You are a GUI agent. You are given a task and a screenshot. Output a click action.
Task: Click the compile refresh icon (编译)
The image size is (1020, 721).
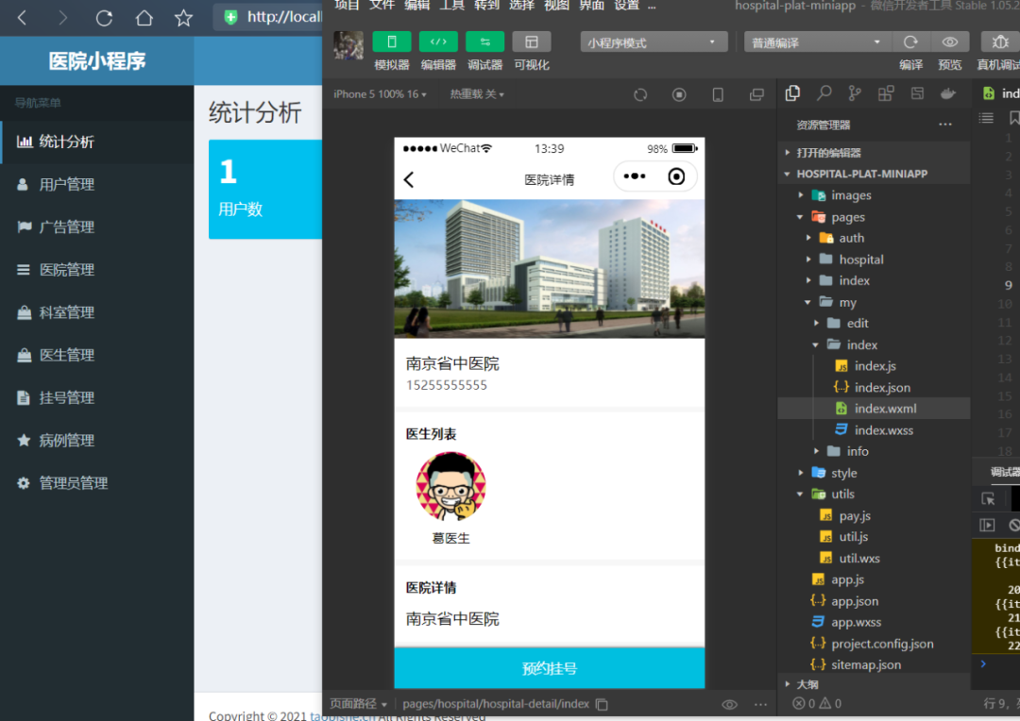[910, 42]
